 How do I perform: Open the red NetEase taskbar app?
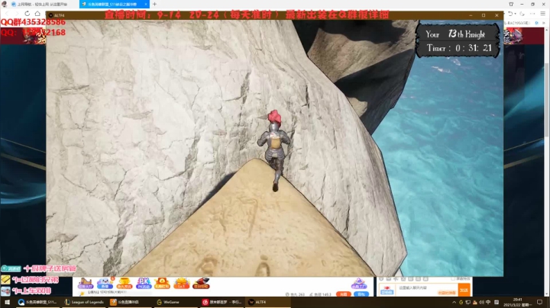click(222, 302)
